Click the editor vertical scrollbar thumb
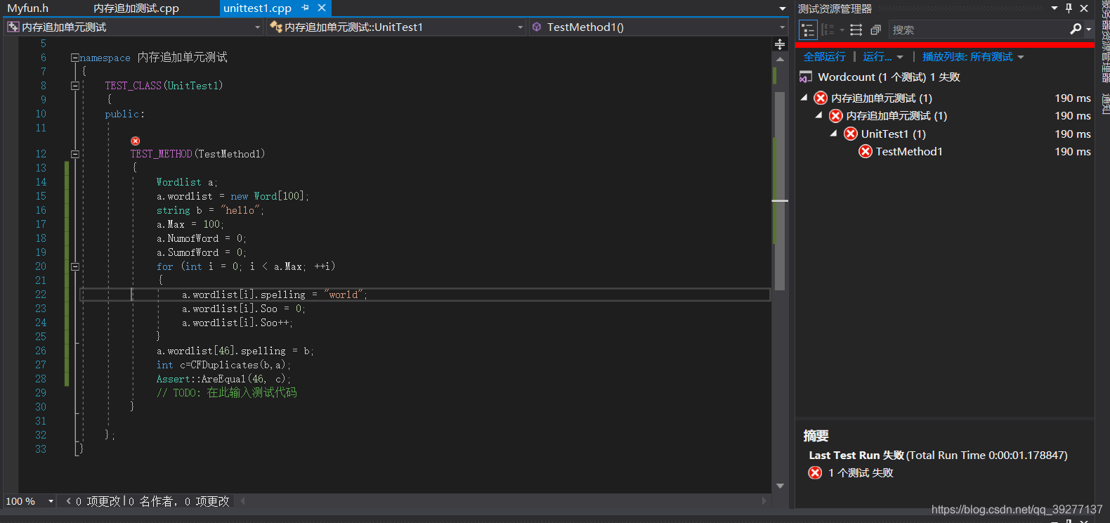 click(x=780, y=190)
